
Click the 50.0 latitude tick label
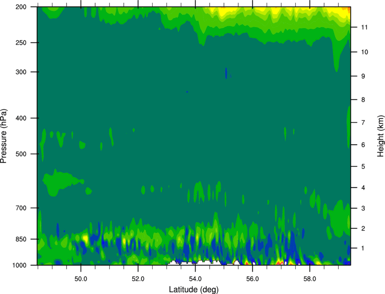[81, 279]
